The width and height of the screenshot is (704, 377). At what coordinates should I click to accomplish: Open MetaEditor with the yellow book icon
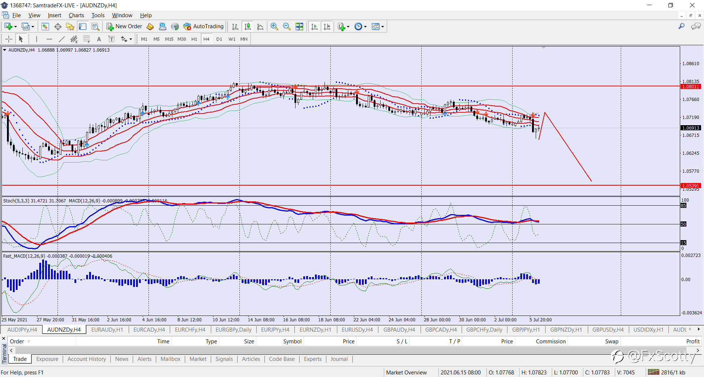[x=150, y=26]
